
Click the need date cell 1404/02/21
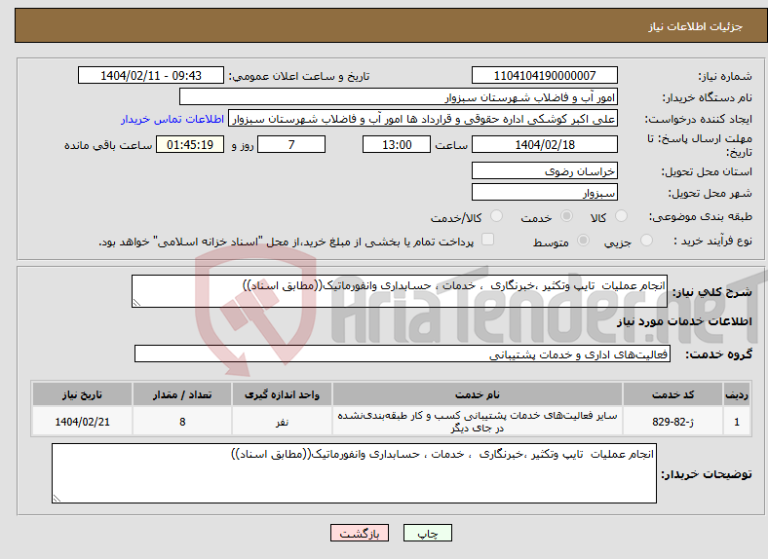tap(82, 422)
